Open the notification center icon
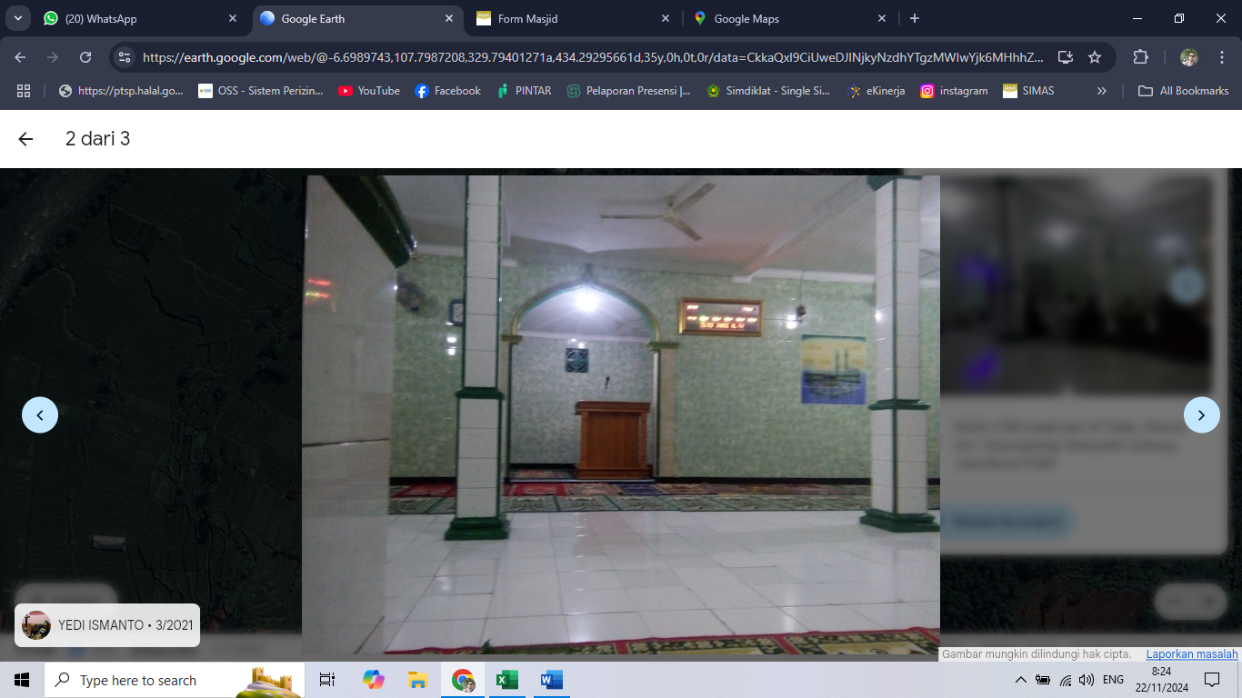Image resolution: width=1242 pixels, height=698 pixels. [1212, 680]
